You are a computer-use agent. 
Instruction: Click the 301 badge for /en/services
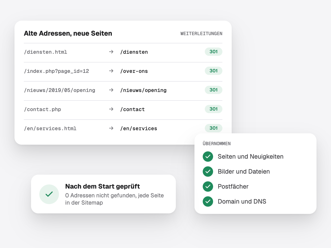pos(214,128)
